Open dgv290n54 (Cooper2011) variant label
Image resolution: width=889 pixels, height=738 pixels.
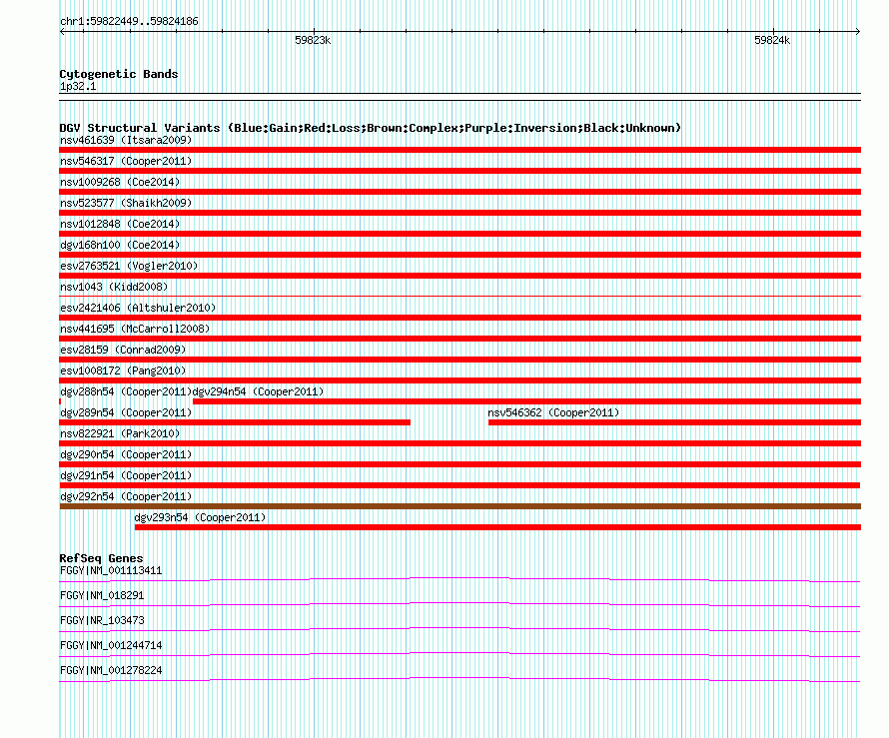pos(126,454)
